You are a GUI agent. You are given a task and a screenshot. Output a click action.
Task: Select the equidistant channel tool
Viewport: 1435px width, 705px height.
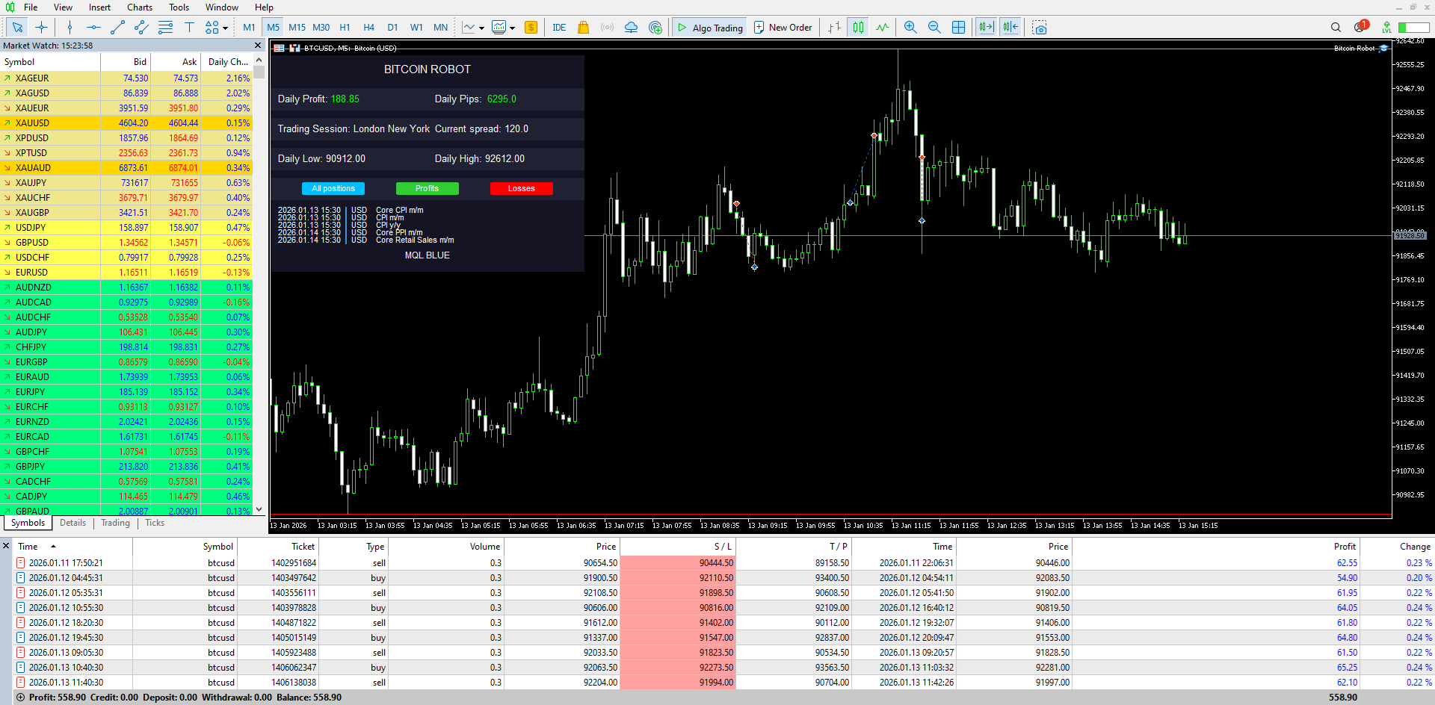[x=141, y=28]
